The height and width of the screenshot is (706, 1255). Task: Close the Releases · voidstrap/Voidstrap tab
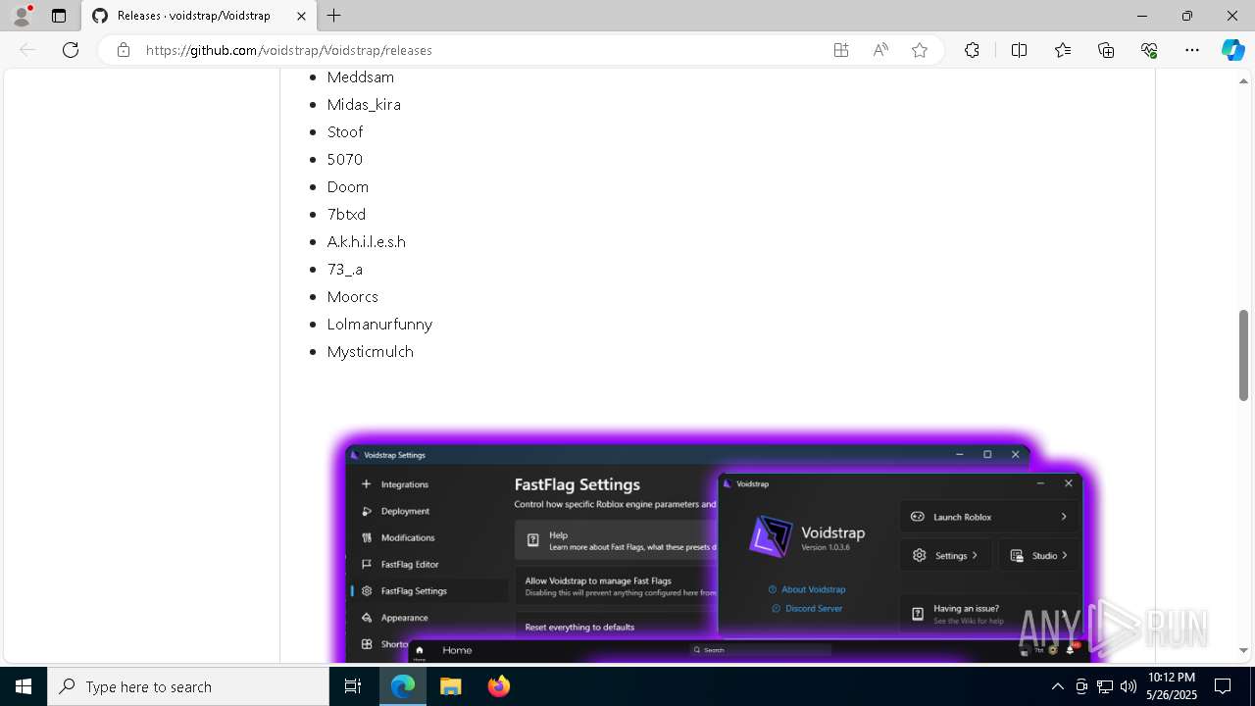pos(300,16)
